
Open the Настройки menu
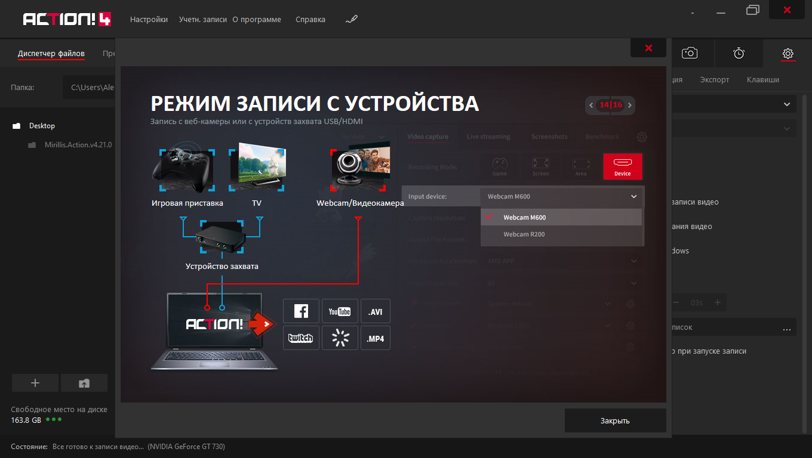[149, 20]
